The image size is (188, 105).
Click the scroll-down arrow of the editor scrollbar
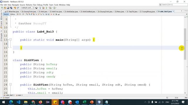click(185, 93)
